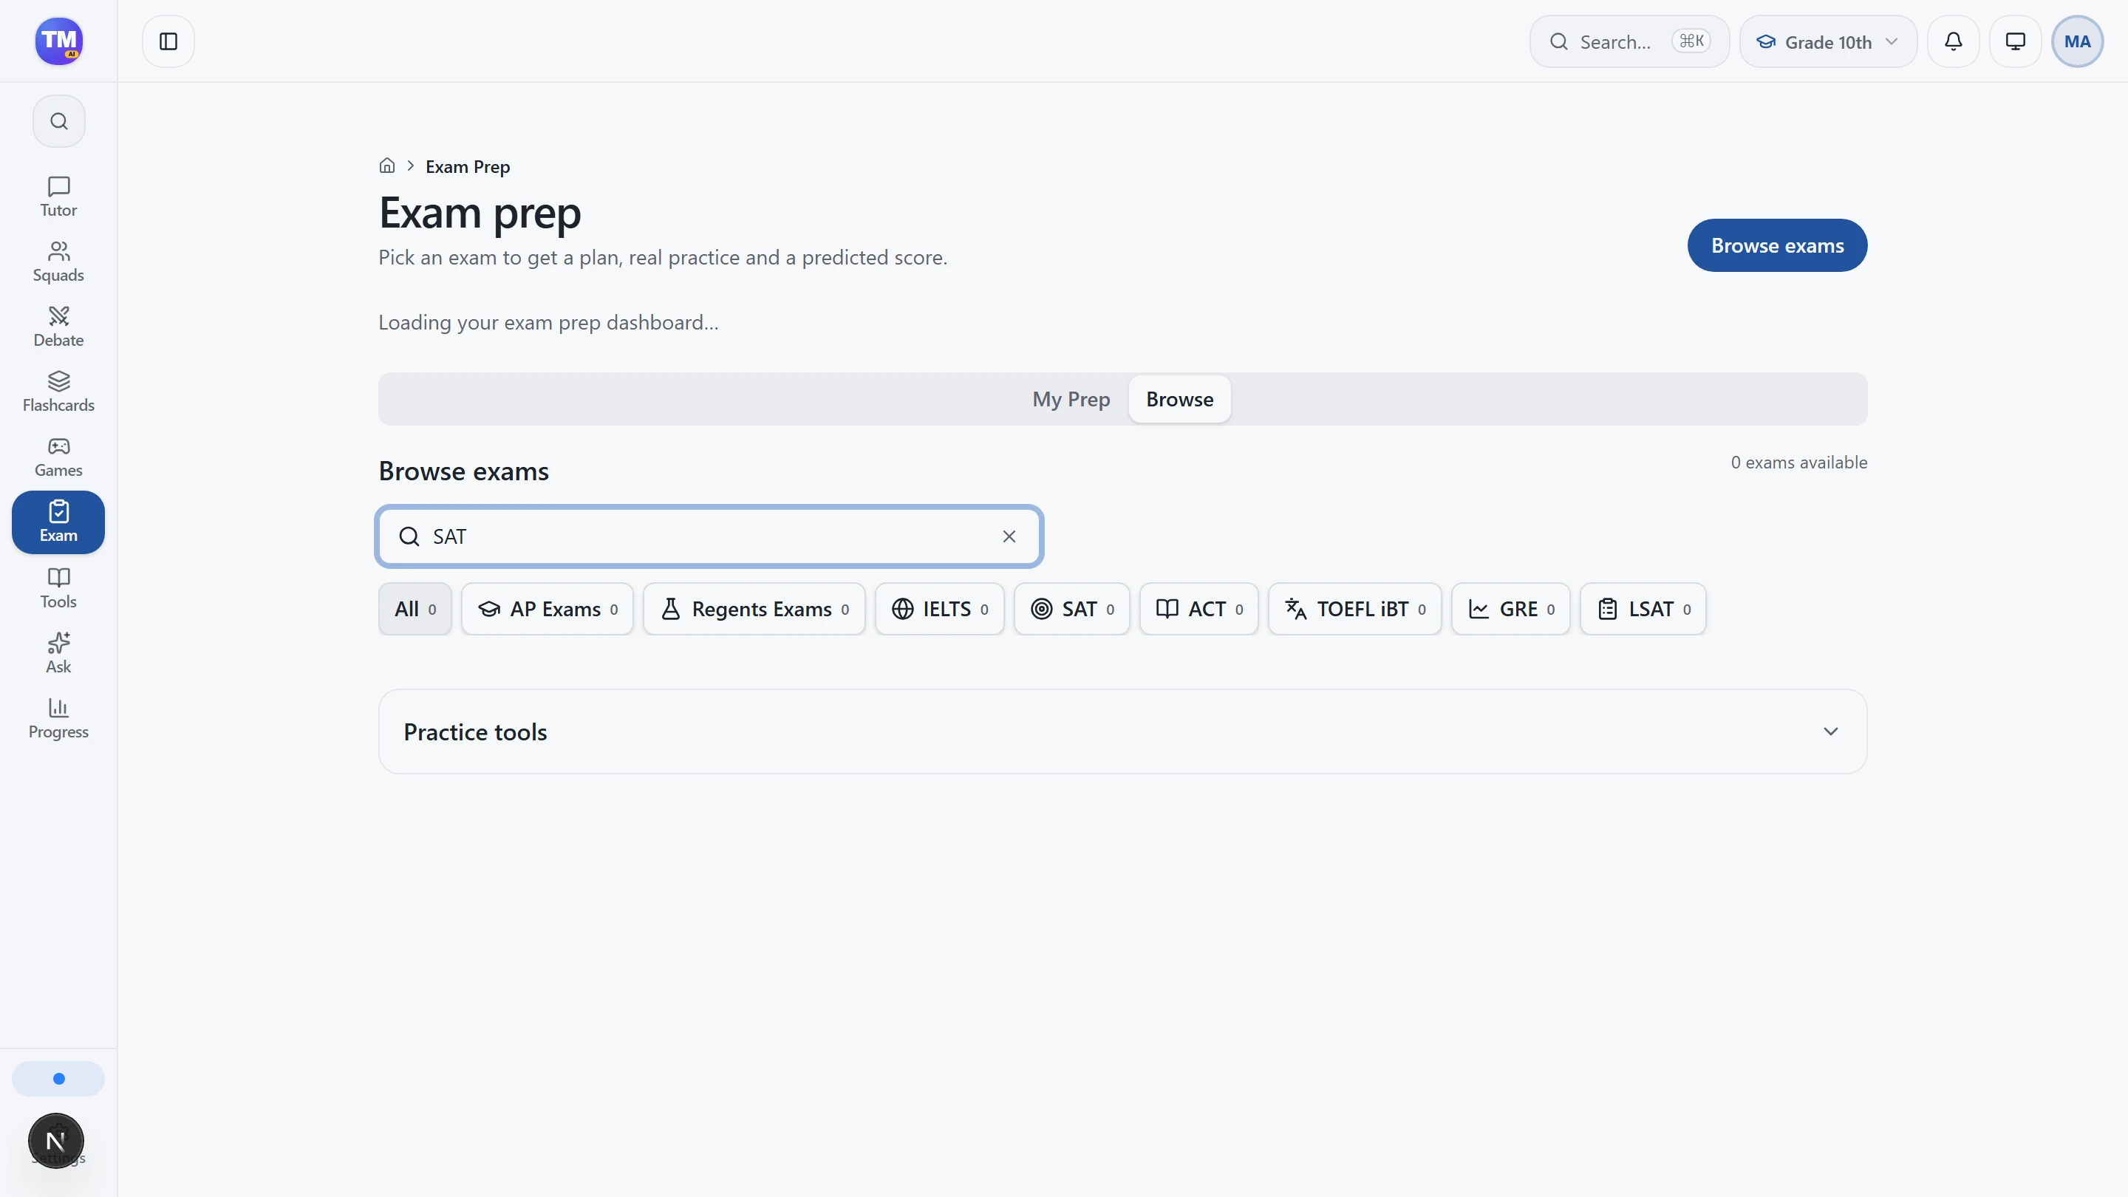The height and width of the screenshot is (1197, 2128).
Task: Select the AP Exams filter chip
Action: [547, 609]
